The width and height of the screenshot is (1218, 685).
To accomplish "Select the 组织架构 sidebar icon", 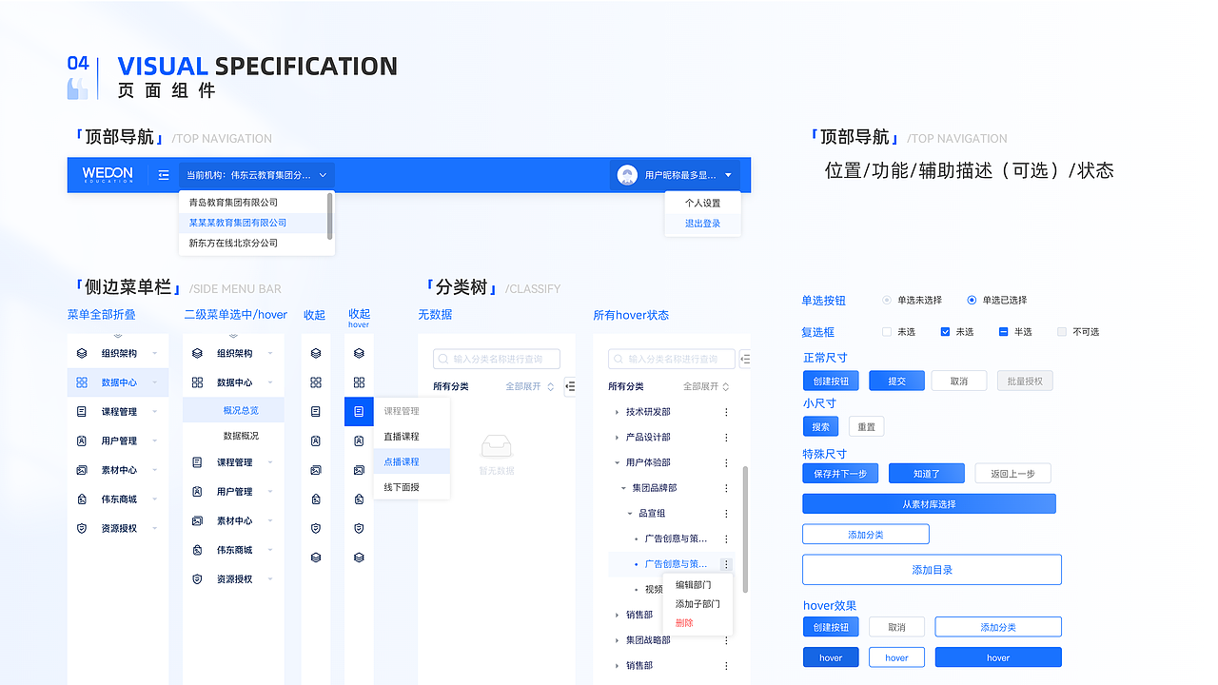I will (x=82, y=355).
